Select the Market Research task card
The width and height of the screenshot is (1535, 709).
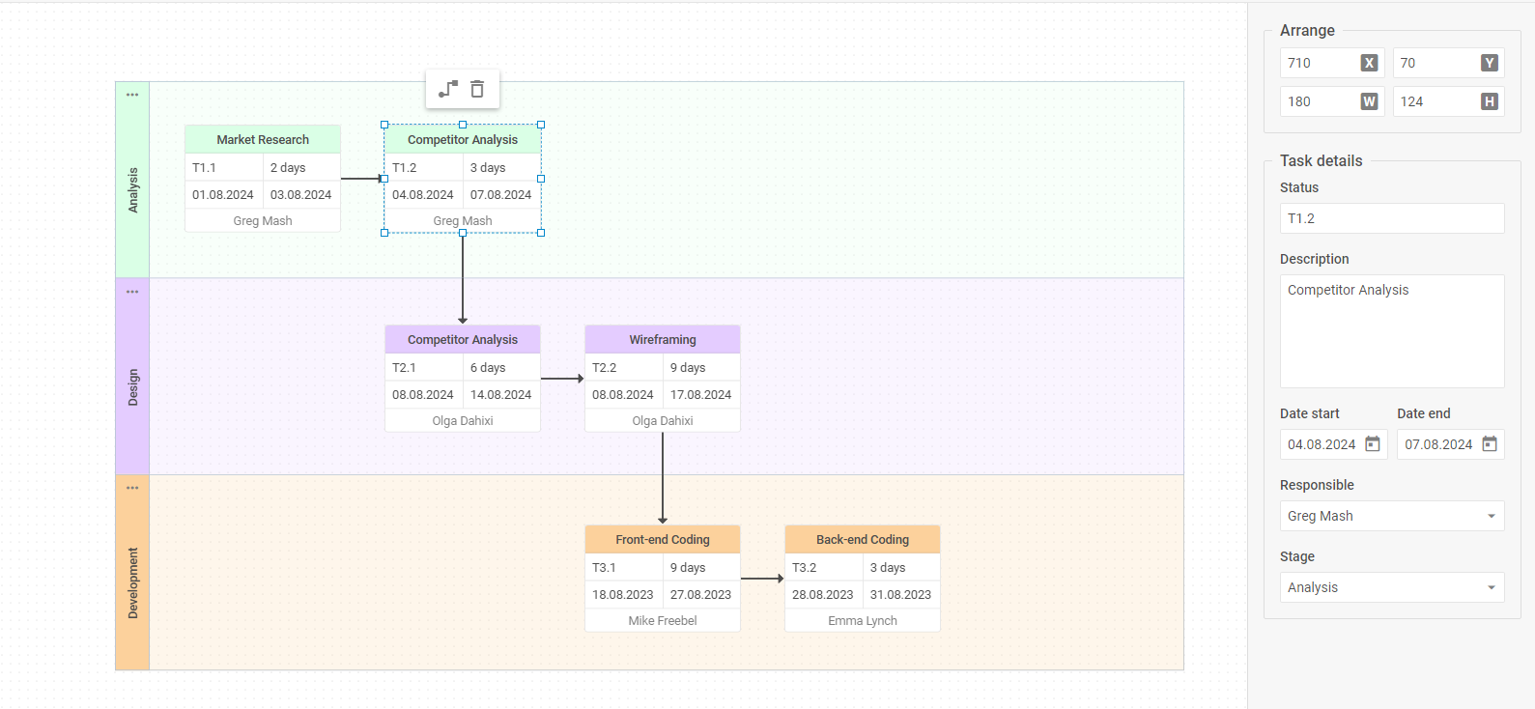pos(263,179)
